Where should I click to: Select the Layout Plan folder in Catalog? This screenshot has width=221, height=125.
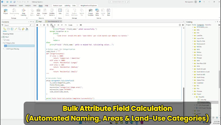click(200, 39)
